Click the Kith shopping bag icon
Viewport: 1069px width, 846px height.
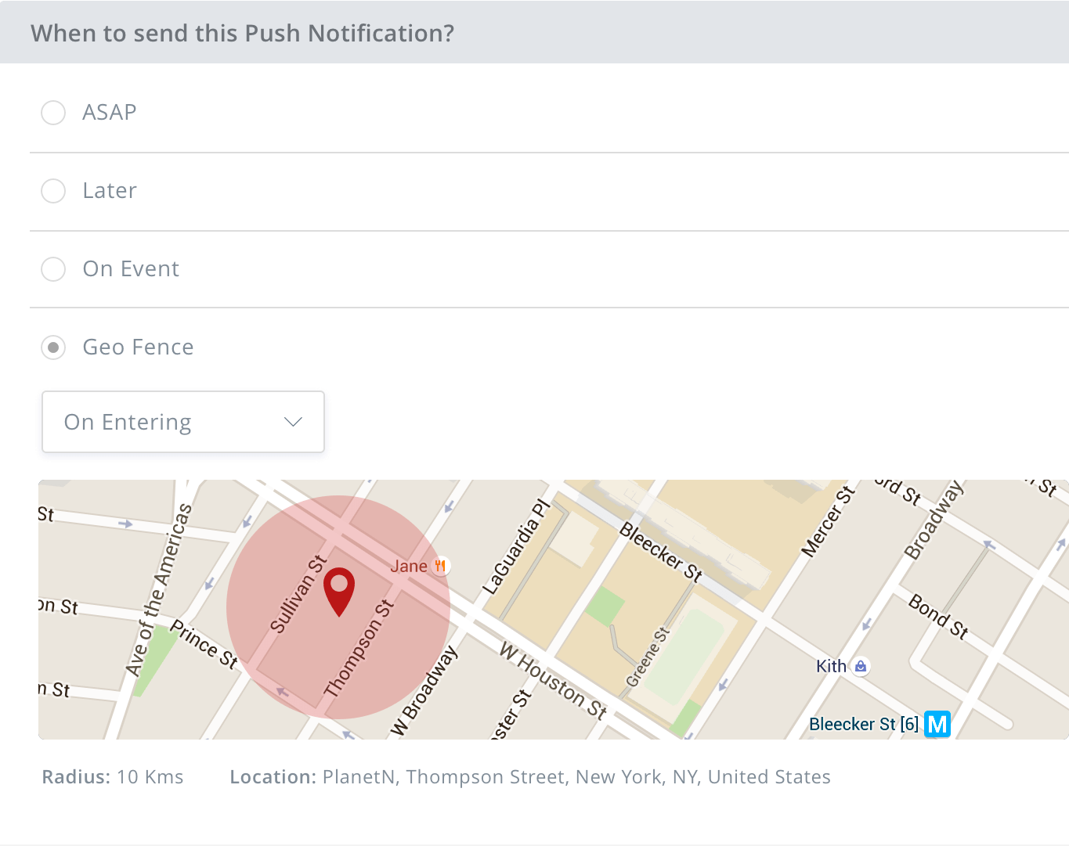[x=861, y=667]
